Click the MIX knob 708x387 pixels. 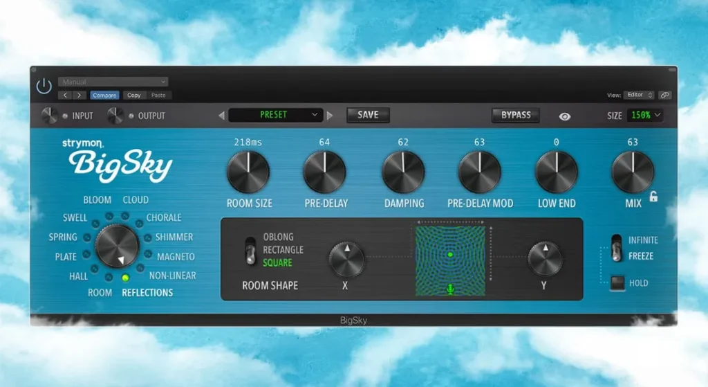coord(633,172)
